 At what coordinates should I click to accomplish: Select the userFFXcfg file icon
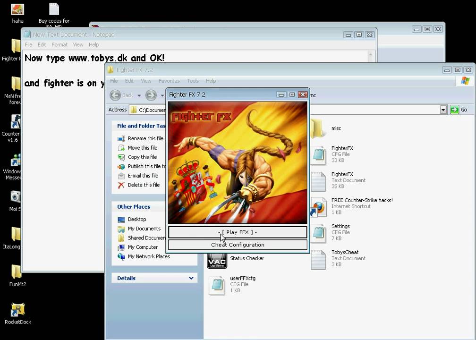click(x=217, y=285)
